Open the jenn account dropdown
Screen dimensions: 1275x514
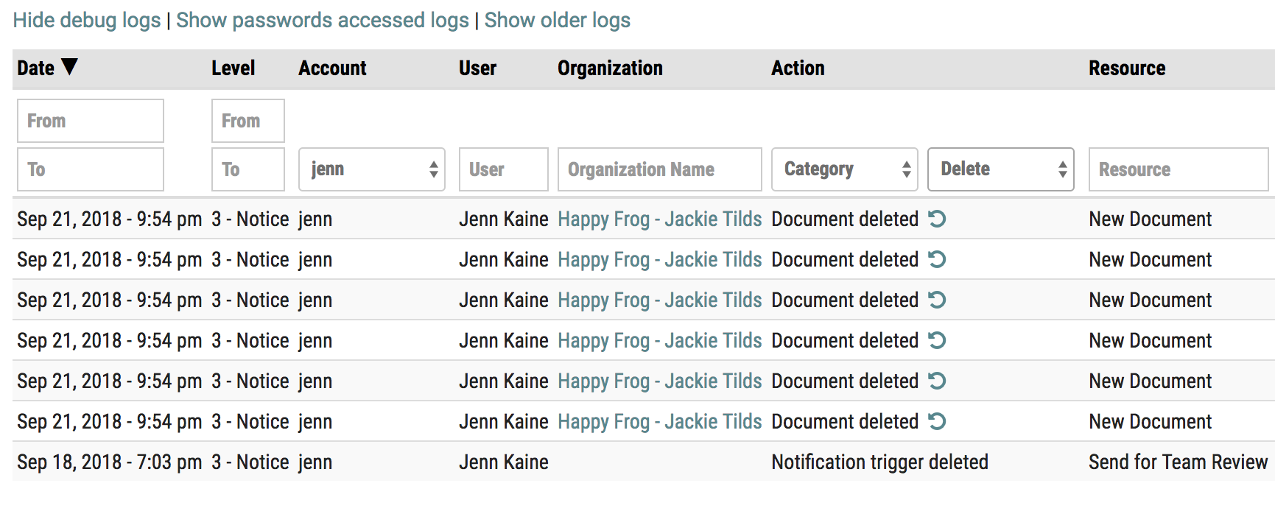pos(371,169)
